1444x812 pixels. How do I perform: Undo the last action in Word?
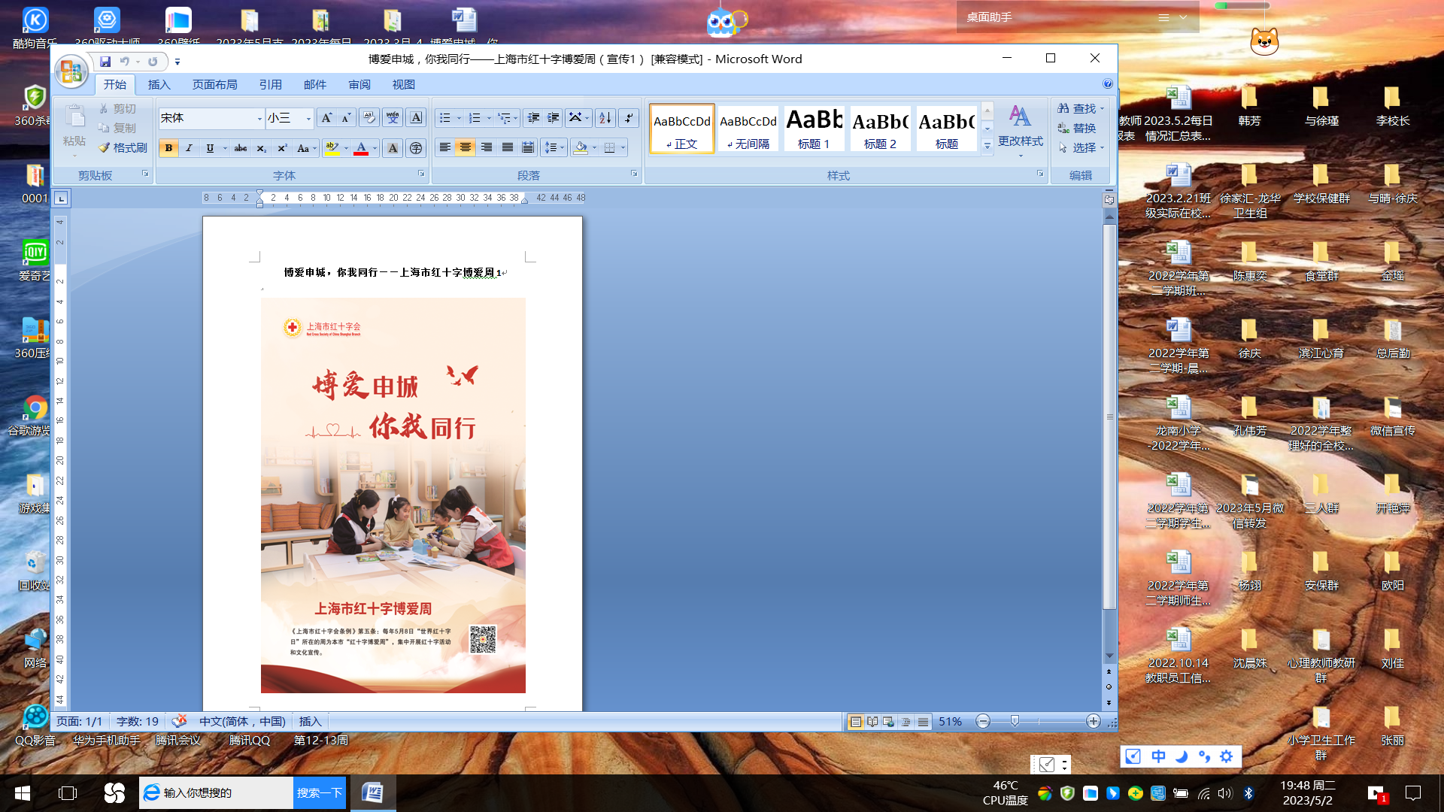[125, 62]
